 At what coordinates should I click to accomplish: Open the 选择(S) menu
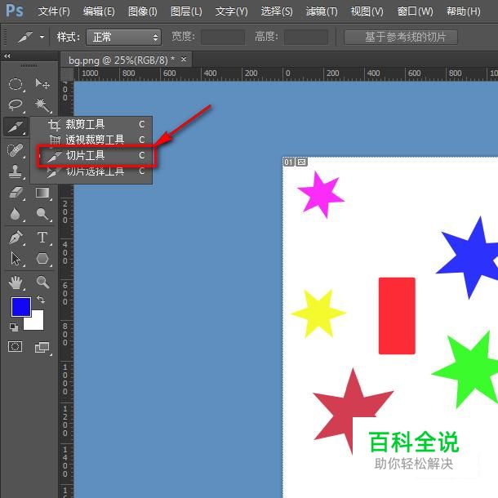[277, 11]
